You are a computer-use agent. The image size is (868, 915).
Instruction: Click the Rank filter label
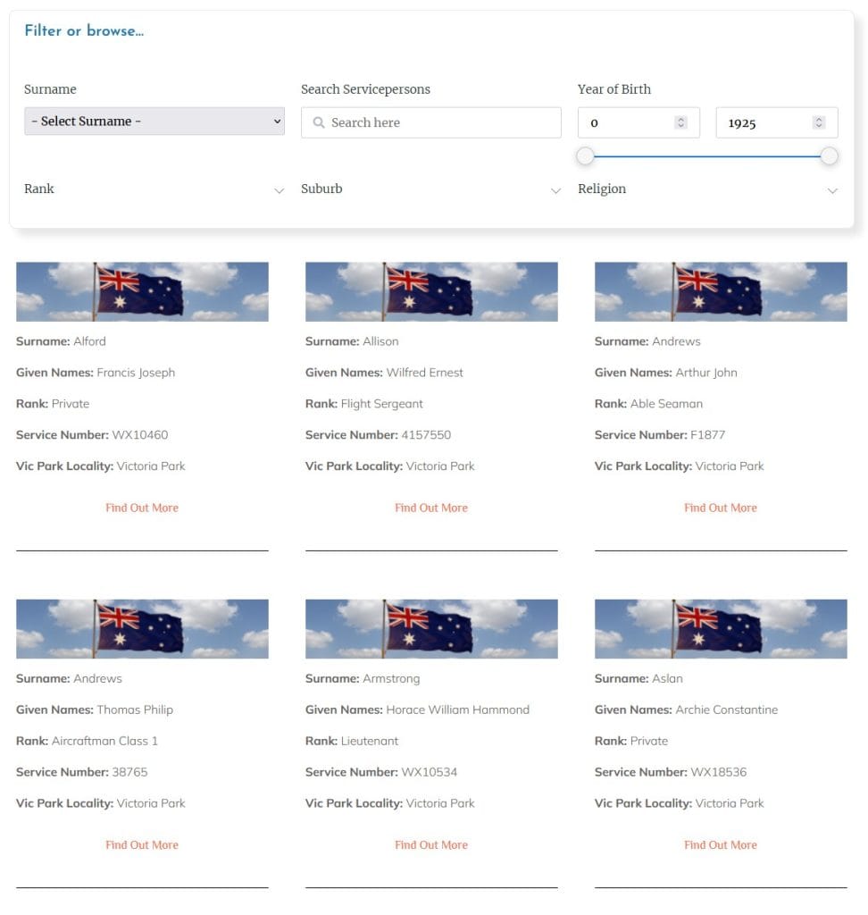(39, 189)
